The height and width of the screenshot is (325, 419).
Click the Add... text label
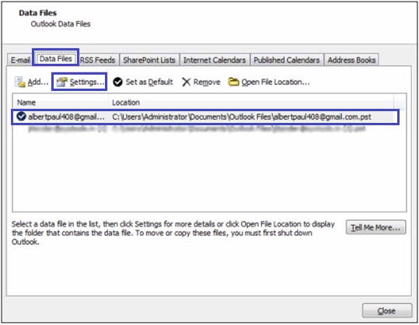click(x=38, y=82)
